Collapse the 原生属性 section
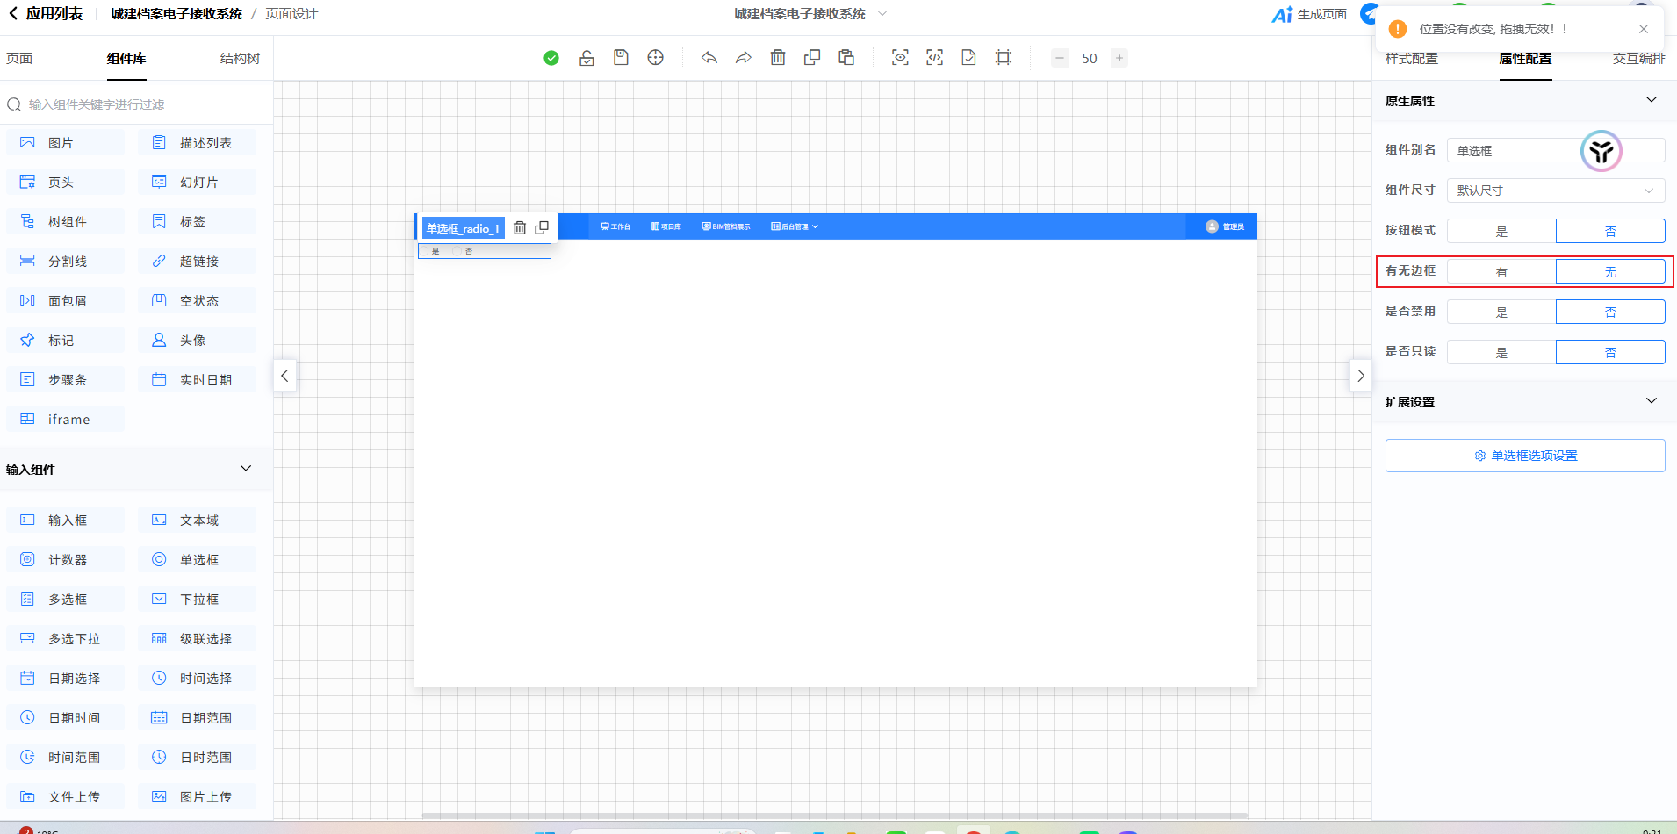This screenshot has height=834, width=1677. tap(1651, 100)
